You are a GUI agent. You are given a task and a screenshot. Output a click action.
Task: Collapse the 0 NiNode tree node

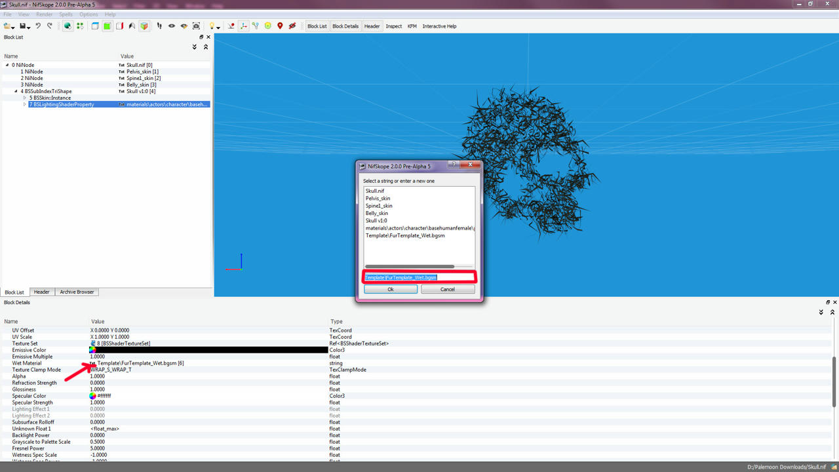(x=7, y=65)
